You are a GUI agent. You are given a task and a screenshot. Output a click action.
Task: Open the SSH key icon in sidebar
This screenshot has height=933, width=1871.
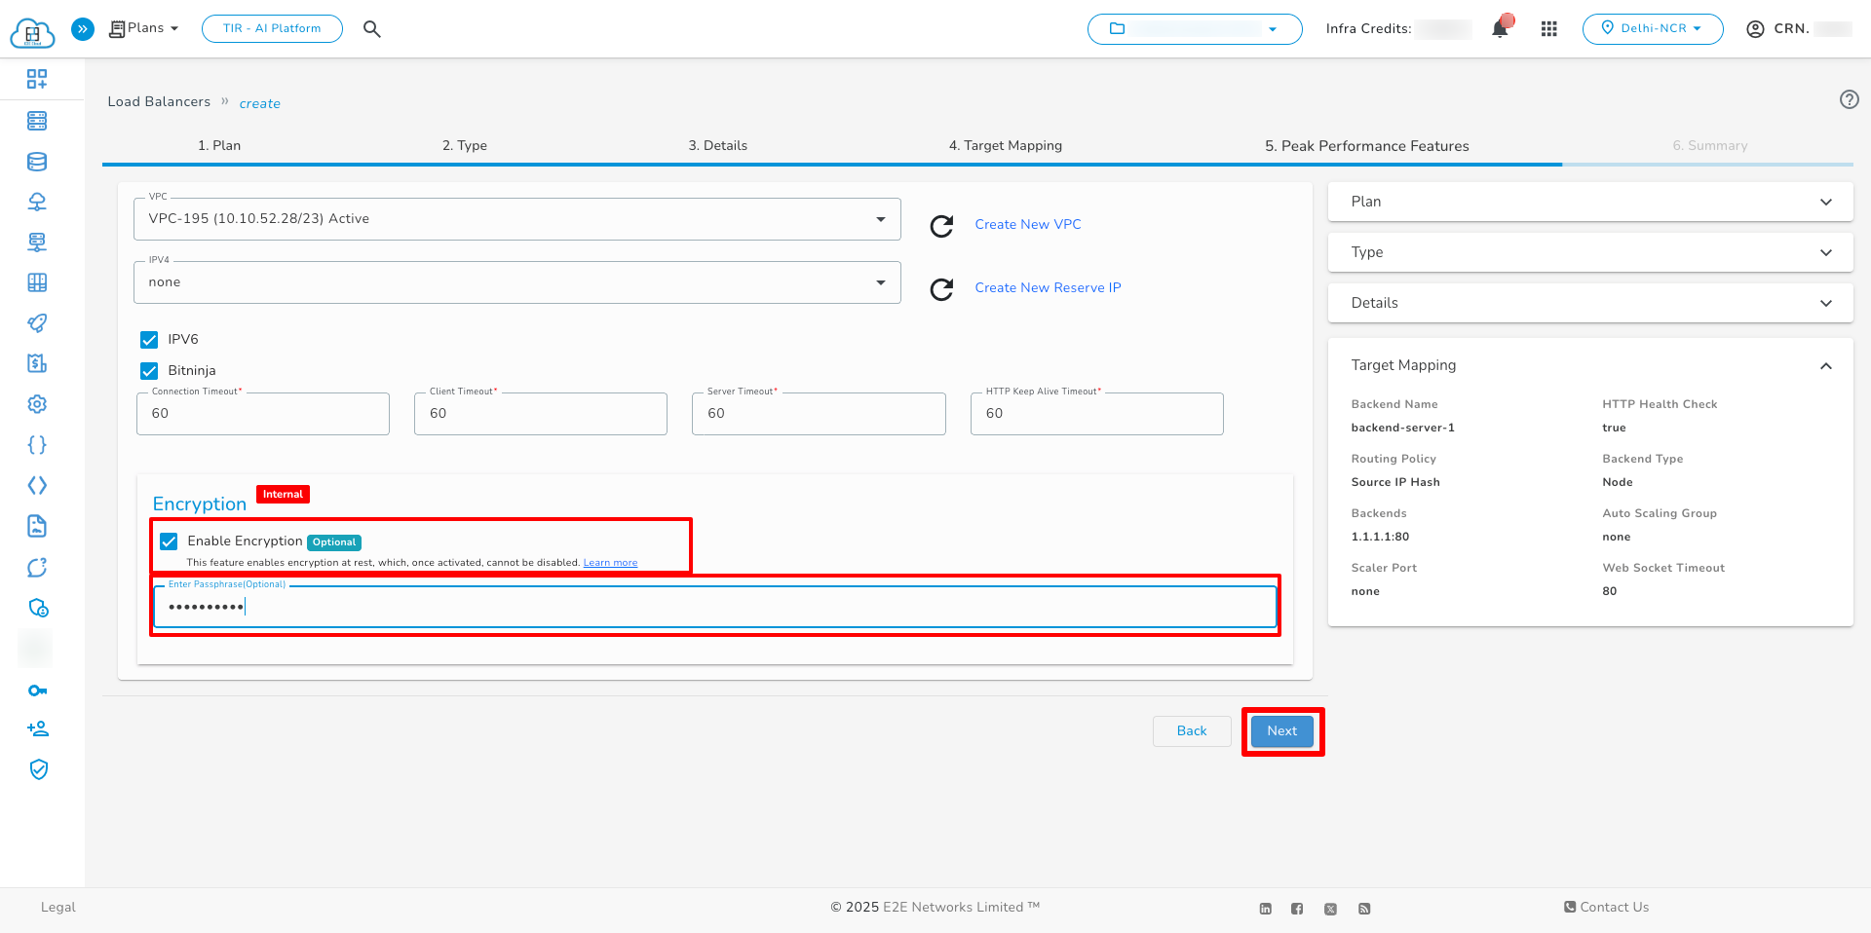pos(37,690)
